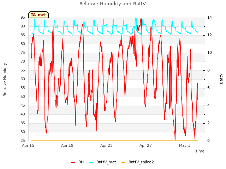The height and width of the screenshot is (169, 226).
Task: Click the 0 right axis tick label
Action: 208,140
